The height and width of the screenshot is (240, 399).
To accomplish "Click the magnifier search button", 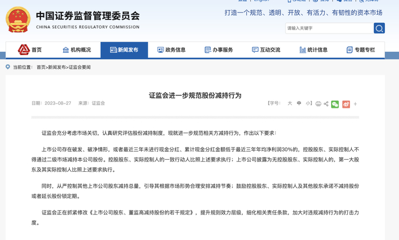I will click(x=379, y=28).
